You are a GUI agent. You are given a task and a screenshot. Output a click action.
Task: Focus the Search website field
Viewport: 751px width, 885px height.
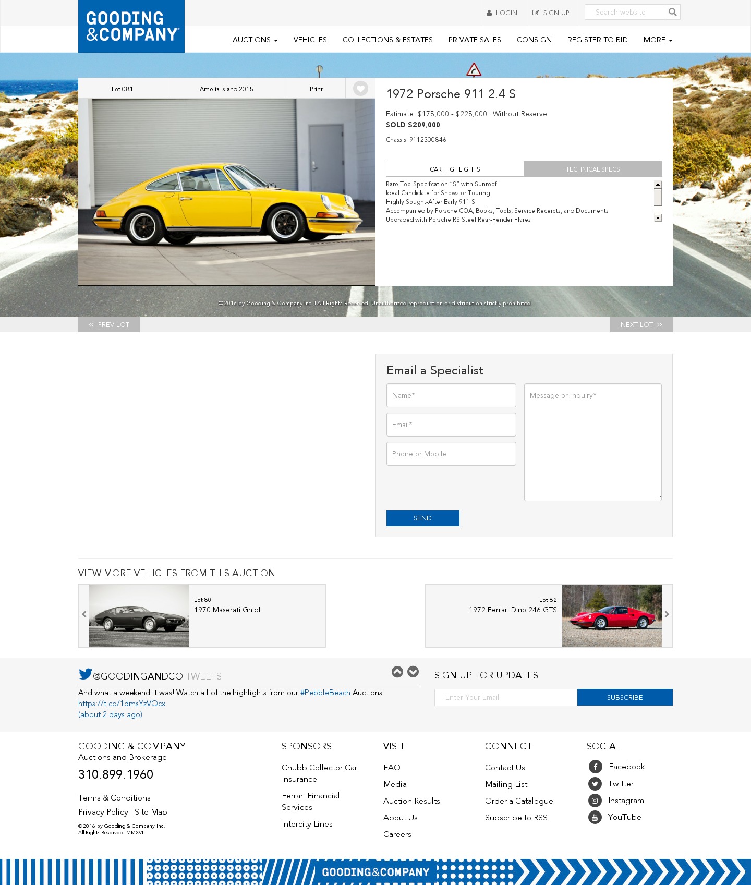pos(625,12)
